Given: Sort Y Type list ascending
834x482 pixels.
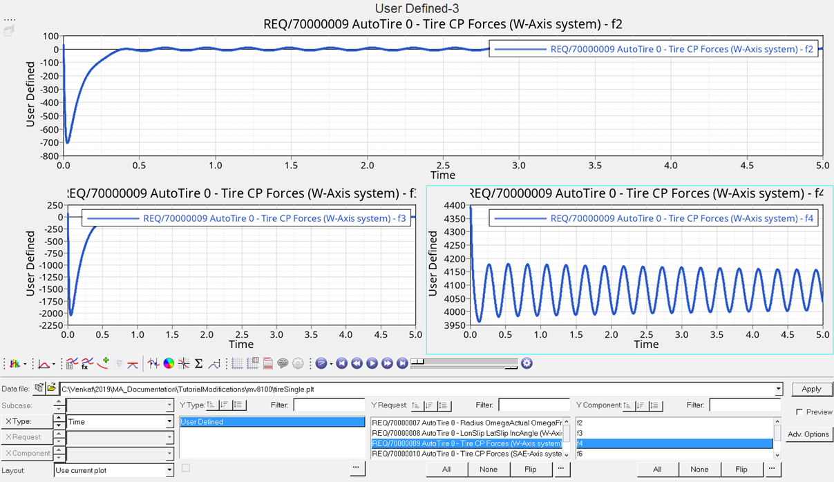Looking at the screenshot, I should (x=211, y=405).
